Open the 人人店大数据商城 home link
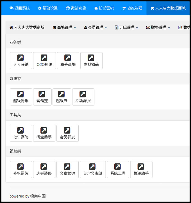The image size is (191, 203). click(x=27, y=28)
